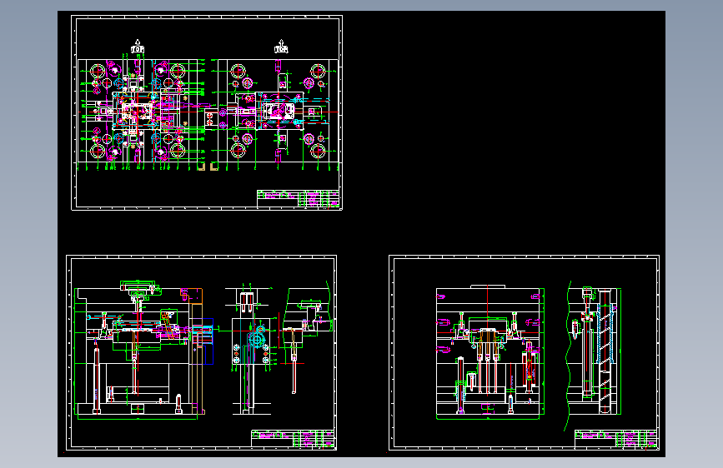Select the title block of the upper drawing sheet
Viewport: 723px width, 468px height.
pos(299,198)
